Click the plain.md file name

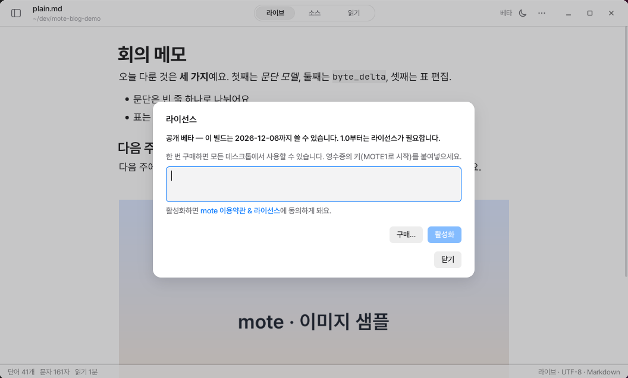(x=47, y=9)
